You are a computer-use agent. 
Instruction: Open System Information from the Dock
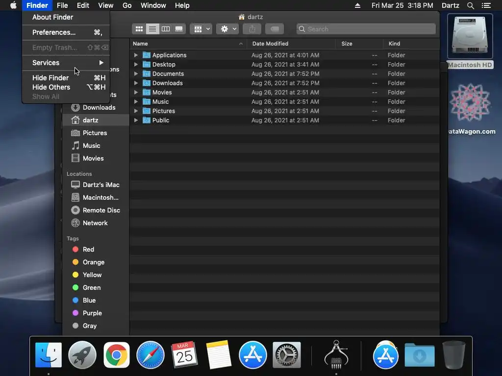click(x=336, y=355)
